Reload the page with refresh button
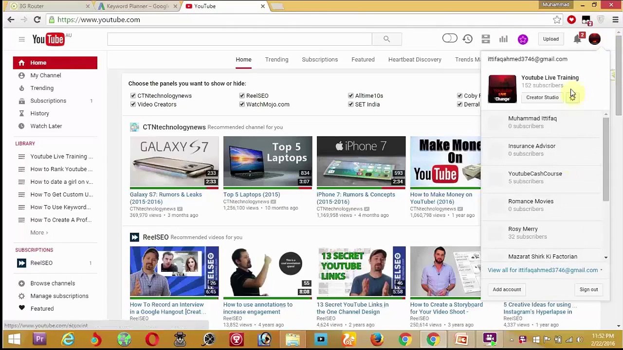The width and height of the screenshot is (623, 350). (37, 19)
